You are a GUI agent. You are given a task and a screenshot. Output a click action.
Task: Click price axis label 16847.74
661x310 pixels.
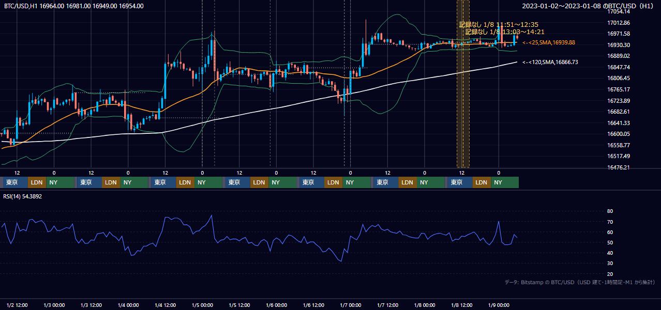tap(618, 67)
